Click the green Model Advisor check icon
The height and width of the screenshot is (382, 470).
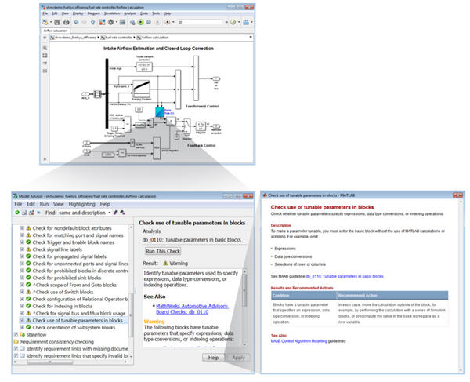click(233, 22)
